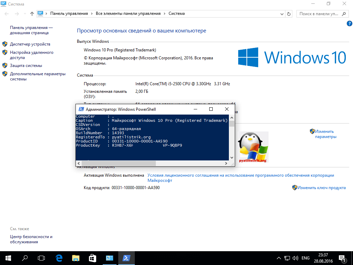
Task: Open taskbar search magnifier
Action: click(25, 258)
